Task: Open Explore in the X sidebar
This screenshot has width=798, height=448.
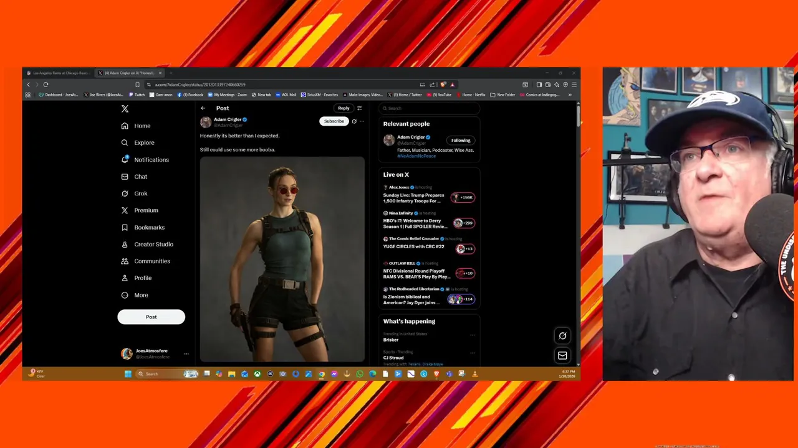Action: tap(138, 142)
